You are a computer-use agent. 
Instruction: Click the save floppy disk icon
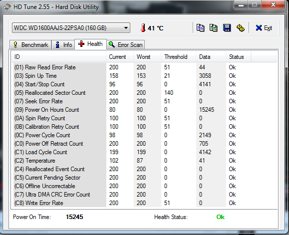227,28
